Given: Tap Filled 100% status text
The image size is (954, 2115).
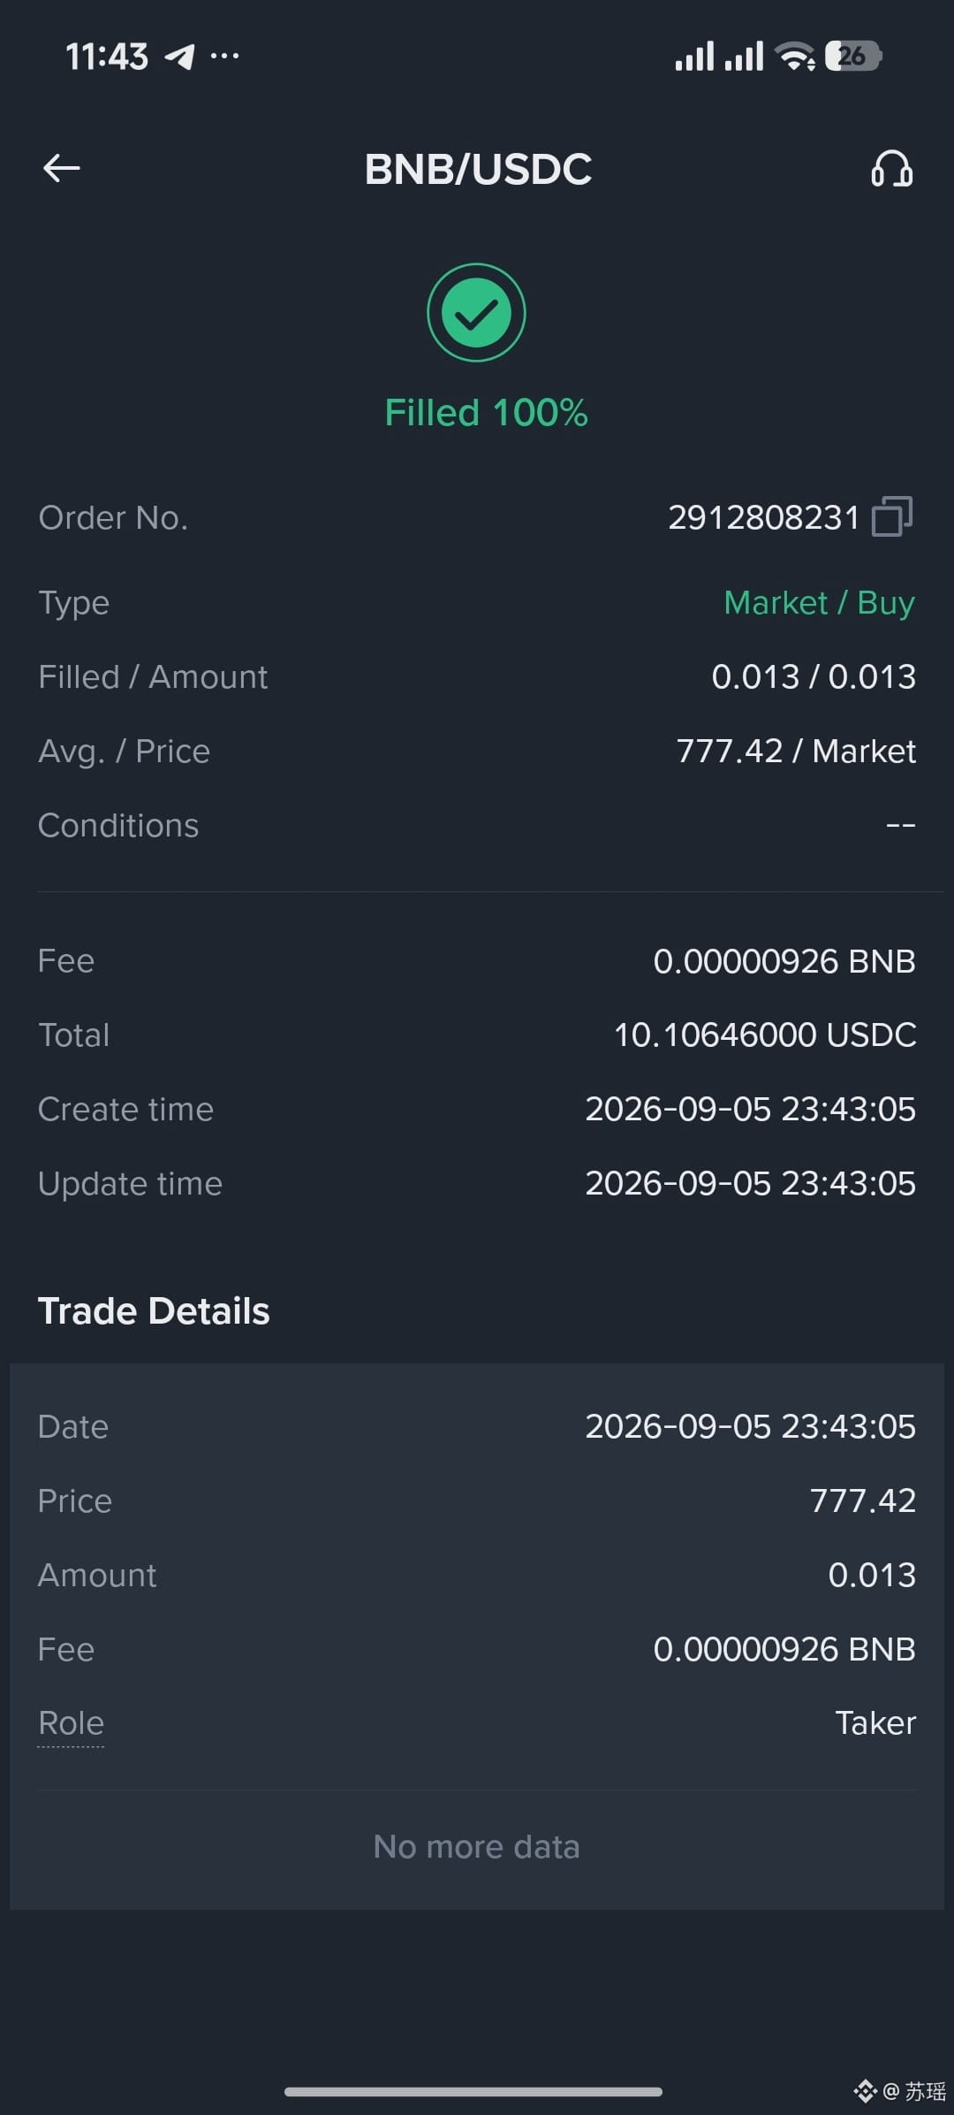Looking at the screenshot, I should point(486,413).
